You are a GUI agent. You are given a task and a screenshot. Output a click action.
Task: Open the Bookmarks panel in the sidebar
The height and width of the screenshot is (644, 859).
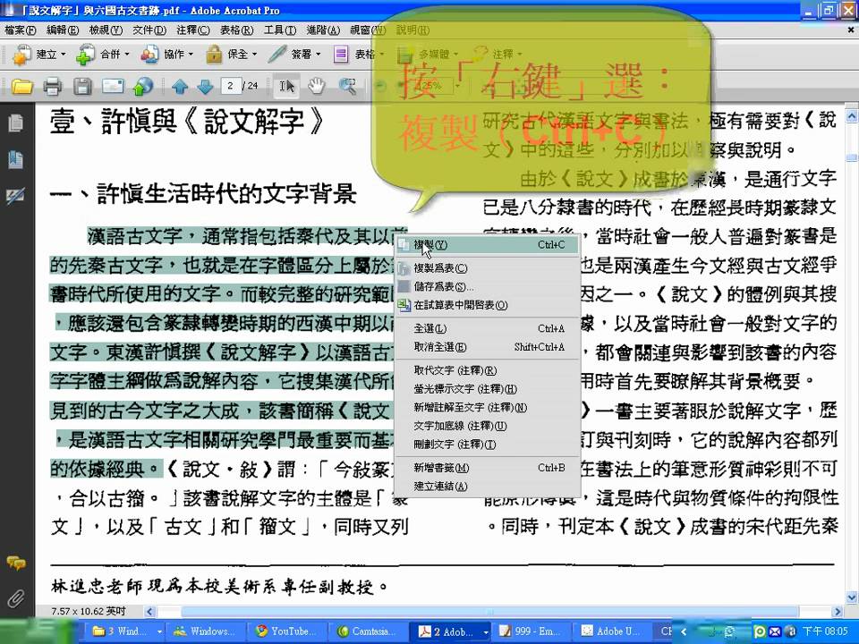tap(16, 159)
